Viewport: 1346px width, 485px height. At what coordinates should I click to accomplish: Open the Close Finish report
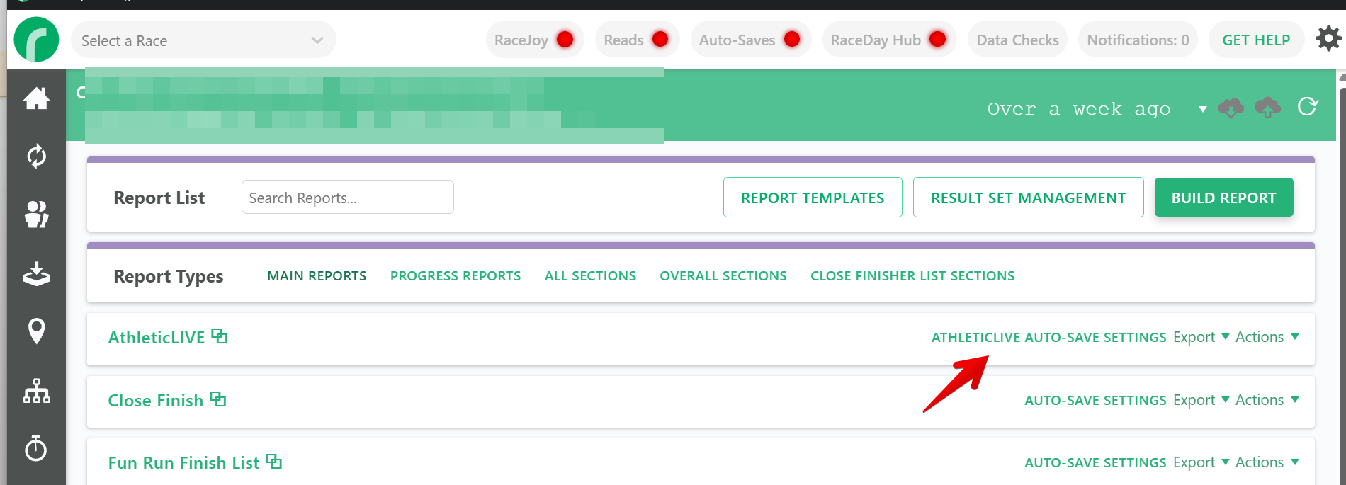pyautogui.click(x=156, y=401)
